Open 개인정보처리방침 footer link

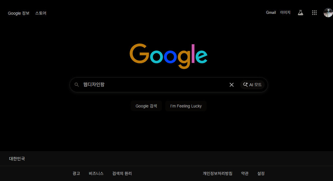[x=217, y=173]
